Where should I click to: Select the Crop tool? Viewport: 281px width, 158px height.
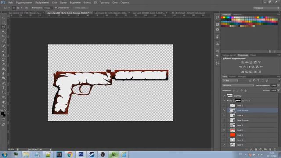[x=4, y=36]
